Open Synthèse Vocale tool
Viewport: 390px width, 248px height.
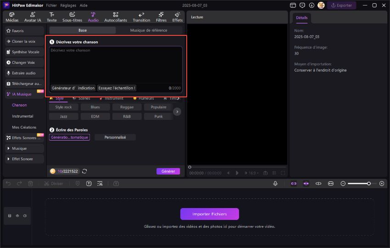point(24,52)
